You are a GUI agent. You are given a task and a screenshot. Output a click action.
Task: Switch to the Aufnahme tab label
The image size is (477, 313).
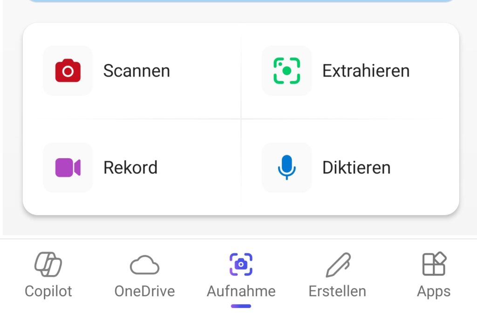241,291
